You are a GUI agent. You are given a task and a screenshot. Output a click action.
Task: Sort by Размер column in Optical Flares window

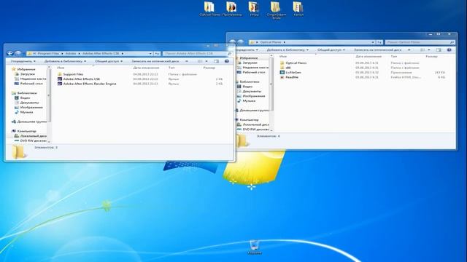431,57
